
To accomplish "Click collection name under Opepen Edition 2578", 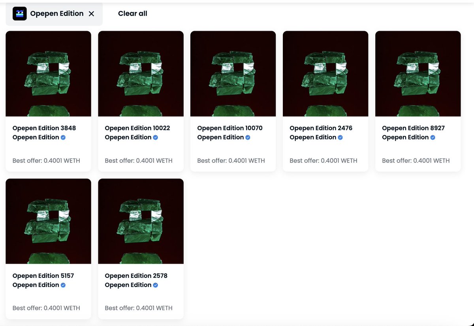I will (128, 285).
